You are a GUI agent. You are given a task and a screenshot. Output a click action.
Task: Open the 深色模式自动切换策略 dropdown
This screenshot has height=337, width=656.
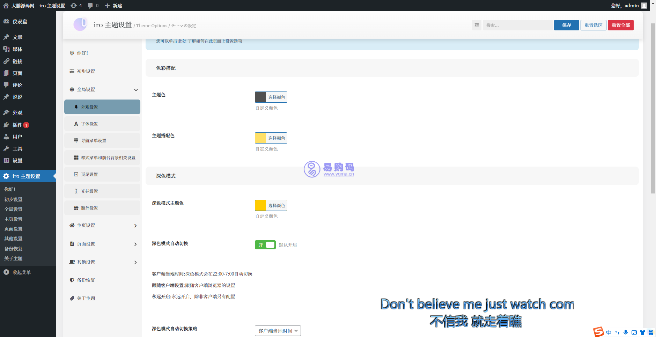click(x=278, y=331)
